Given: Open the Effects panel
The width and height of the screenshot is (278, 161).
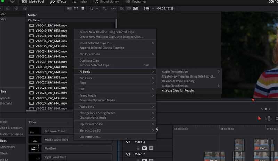Looking at the screenshot, I should pos(58,2).
